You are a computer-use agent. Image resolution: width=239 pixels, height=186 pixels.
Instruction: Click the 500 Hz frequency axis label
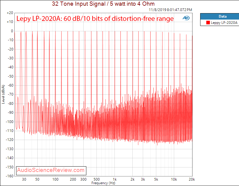(96, 179)
